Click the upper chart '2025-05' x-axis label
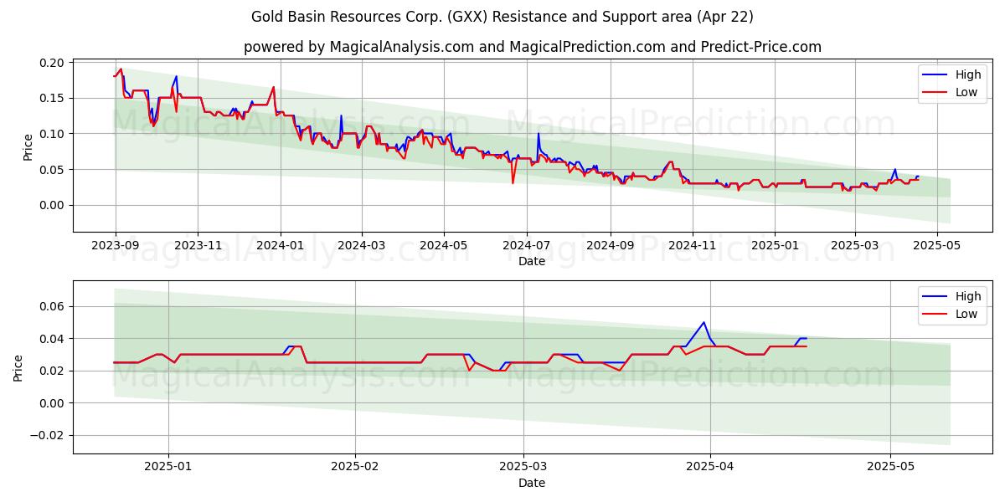Viewport: 1005px width, 502px height. pyautogui.click(x=936, y=244)
